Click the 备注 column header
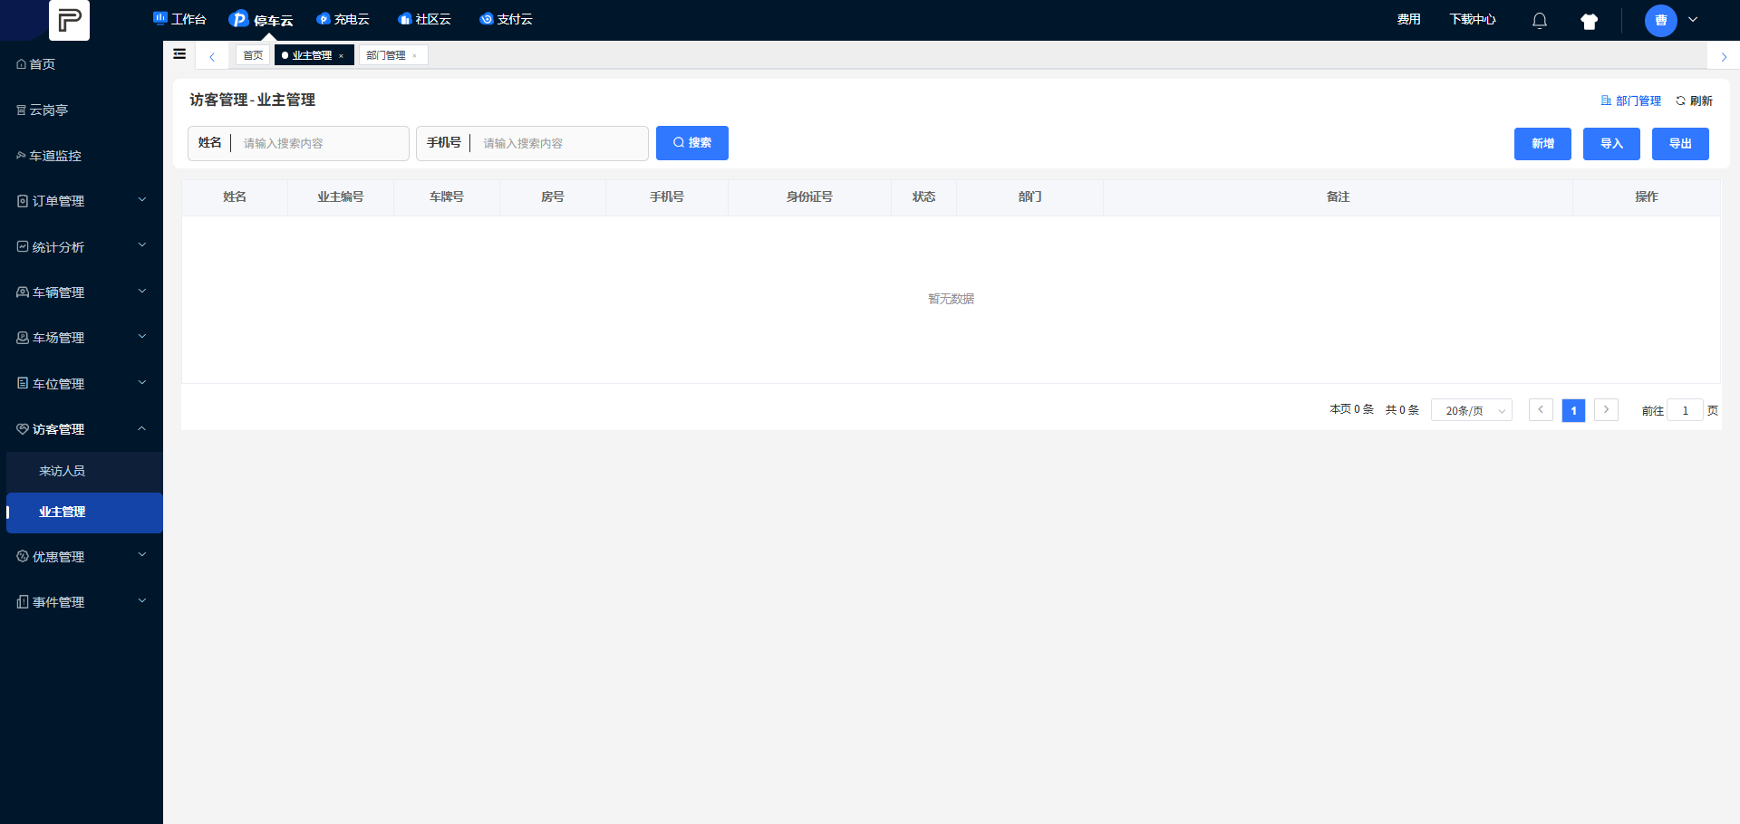 pyautogui.click(x=1338, y=196)
